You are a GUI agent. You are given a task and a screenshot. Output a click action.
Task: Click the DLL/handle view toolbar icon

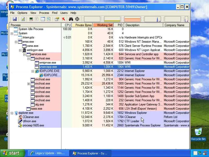[x=49, y=19]
